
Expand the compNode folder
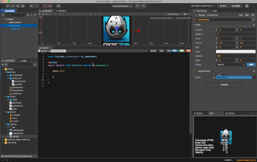click(8, 75)
